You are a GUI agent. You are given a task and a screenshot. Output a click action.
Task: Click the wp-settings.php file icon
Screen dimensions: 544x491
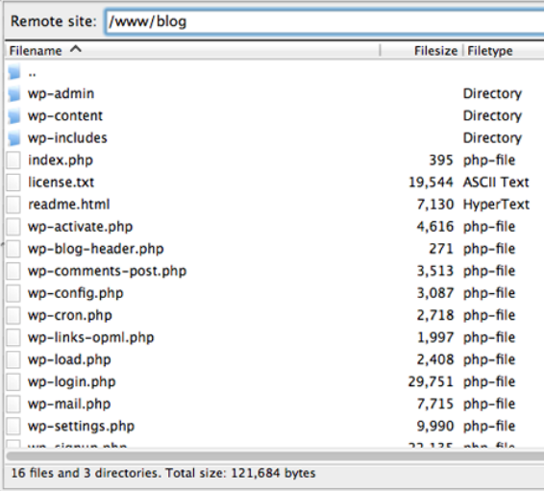13,427
